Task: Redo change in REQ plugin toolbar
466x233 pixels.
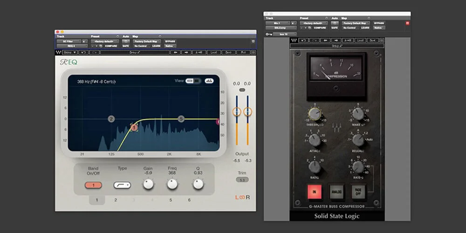Action: click(x=95, y=52)
